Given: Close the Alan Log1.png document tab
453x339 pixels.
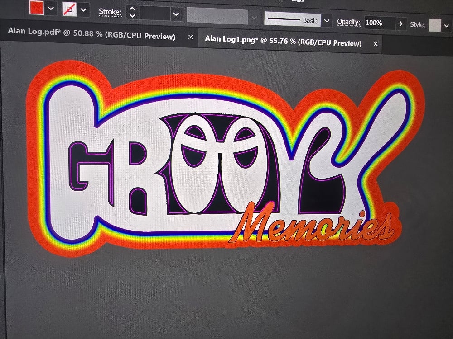Looking at the screenshot, I should [376, 44].
